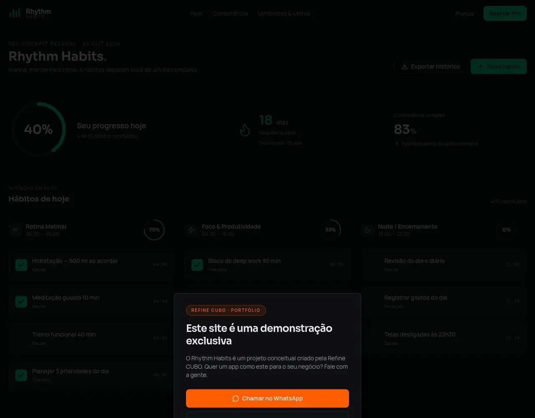Click the REFINE CUBO · PORTFÓLIO badge
The image size is (535, 418).
226,311
